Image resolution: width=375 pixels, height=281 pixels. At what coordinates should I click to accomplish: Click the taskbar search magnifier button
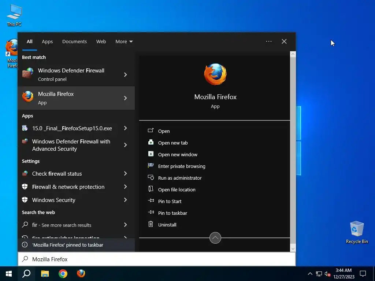[26, 274]
